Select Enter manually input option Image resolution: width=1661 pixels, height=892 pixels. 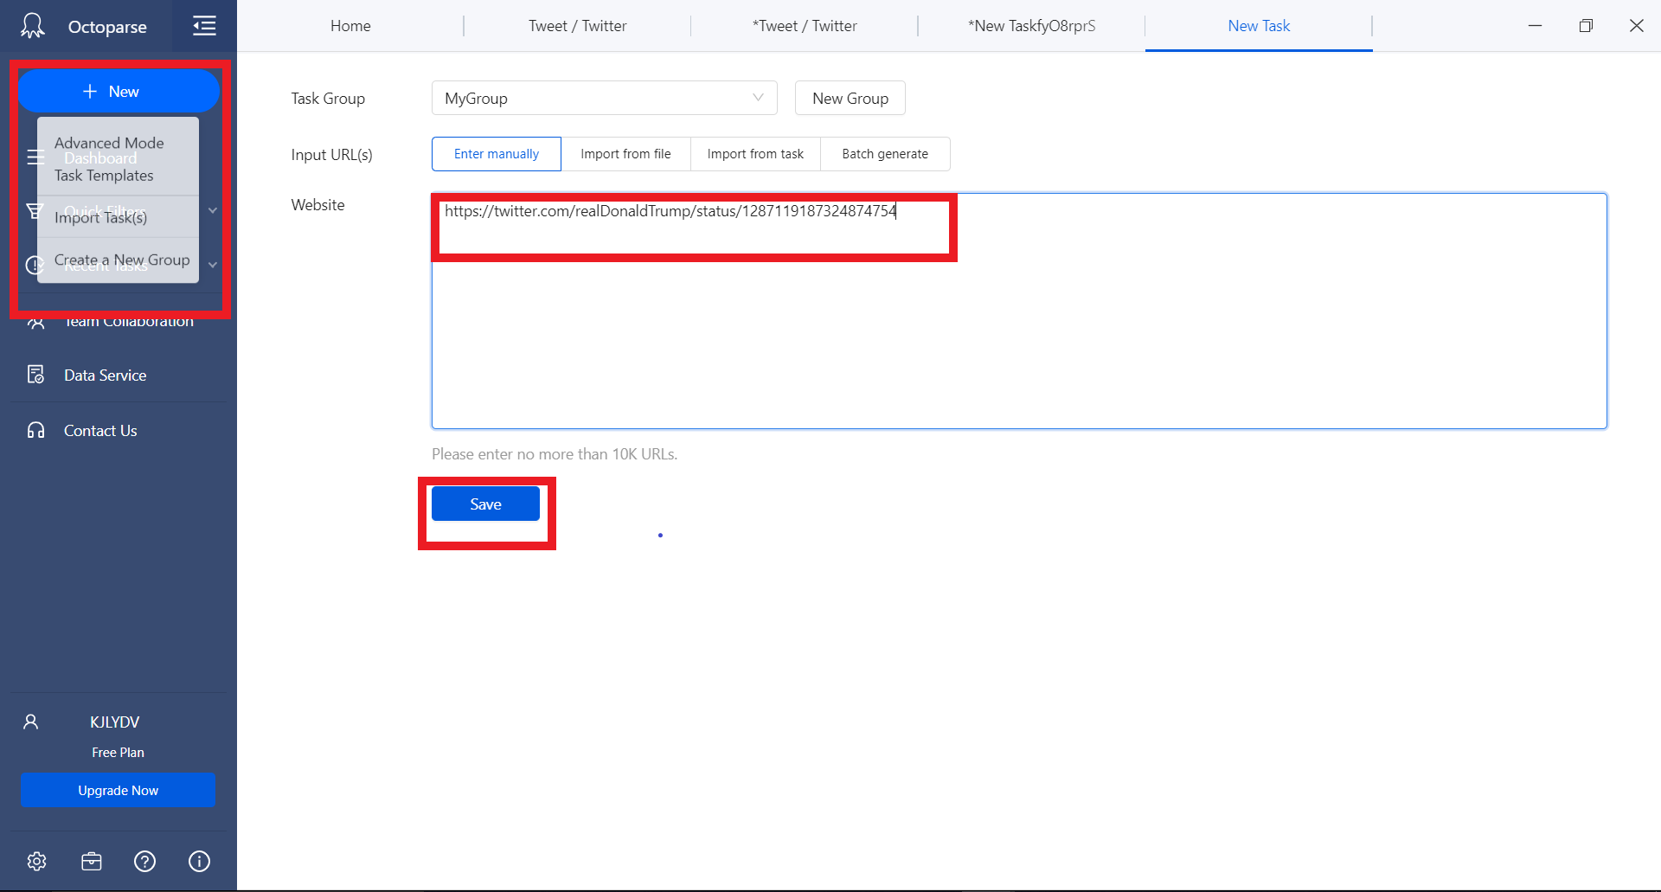coord(497,154)
